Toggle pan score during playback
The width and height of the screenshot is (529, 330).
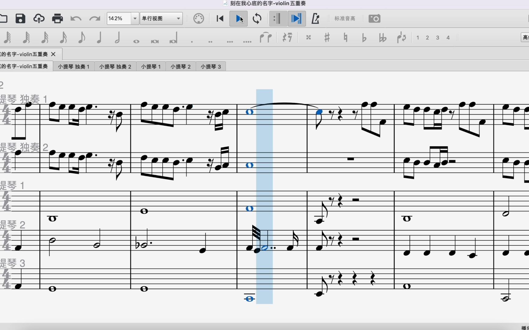296,19
